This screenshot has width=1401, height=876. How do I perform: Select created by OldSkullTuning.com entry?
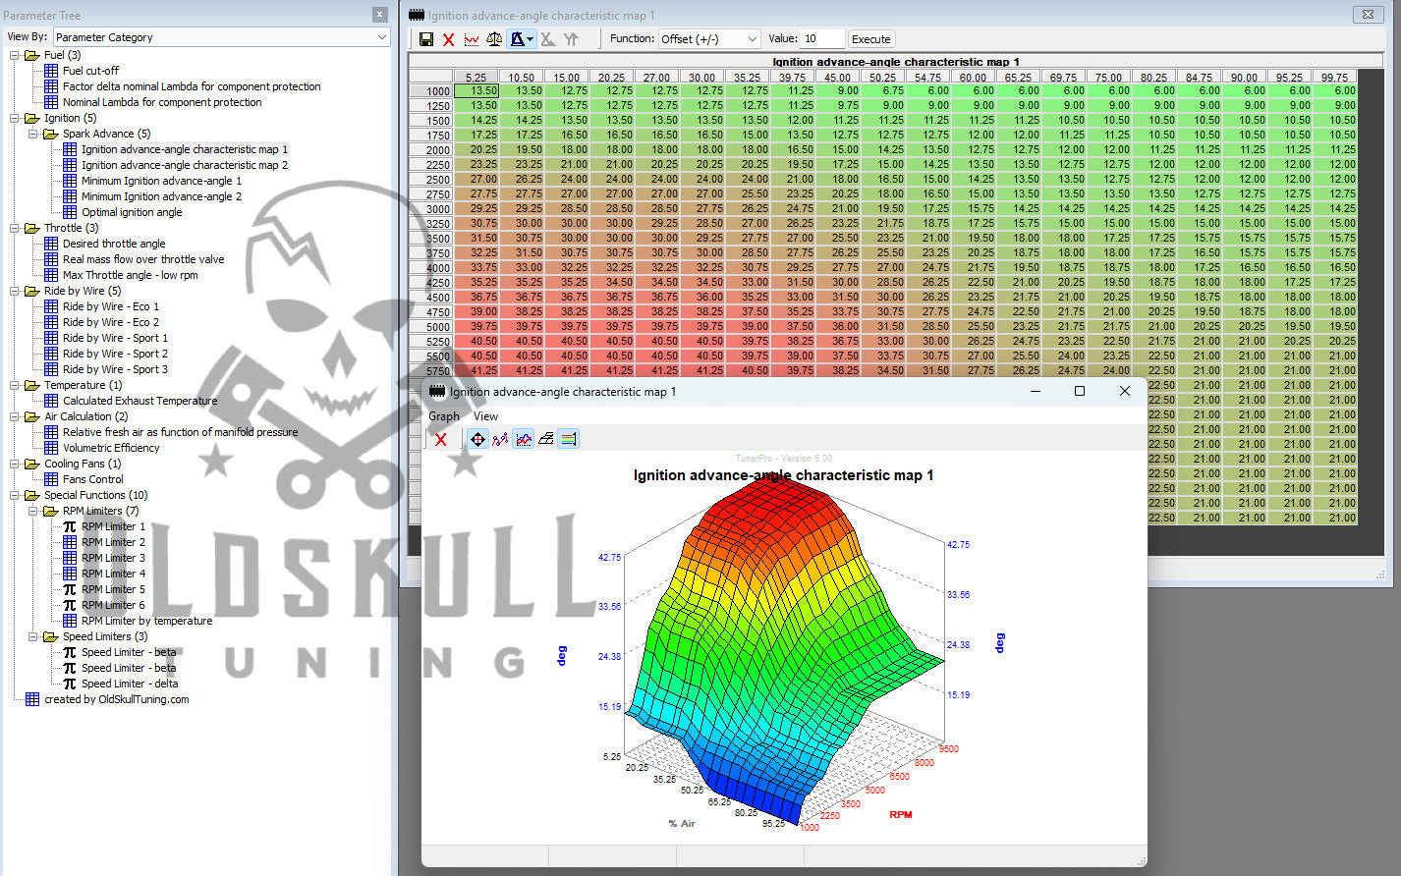coord(116,699)
